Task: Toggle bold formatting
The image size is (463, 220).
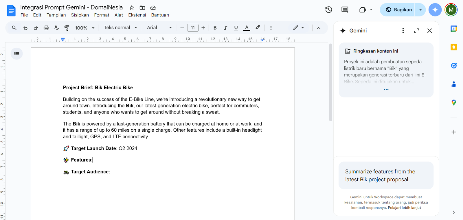Action: [215, 28]
